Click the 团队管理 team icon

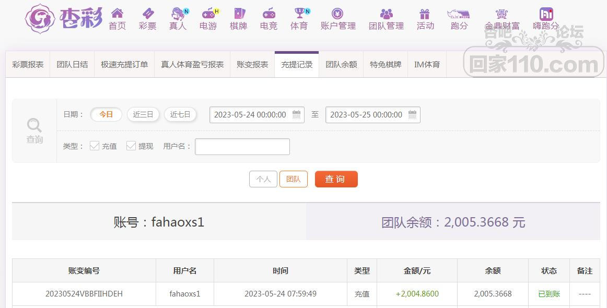pyautogui.click(x=386, y=14)
